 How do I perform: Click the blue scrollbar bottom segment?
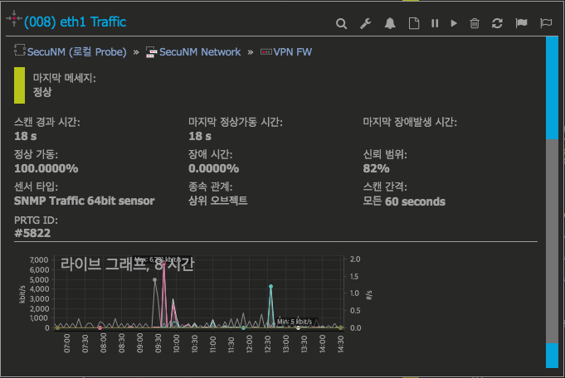[552, 356]
